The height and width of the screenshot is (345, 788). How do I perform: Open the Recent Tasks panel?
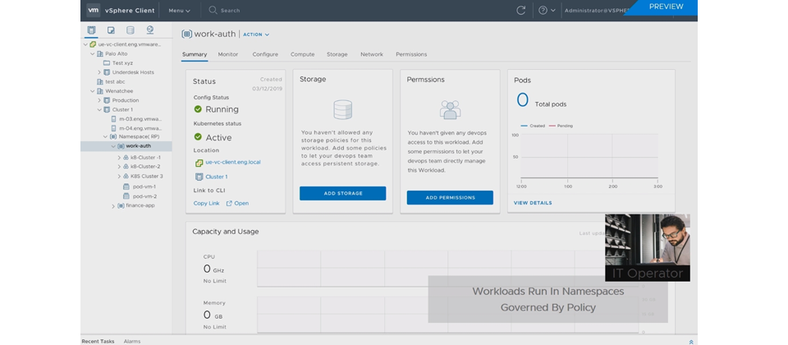(x=98, y=341)
